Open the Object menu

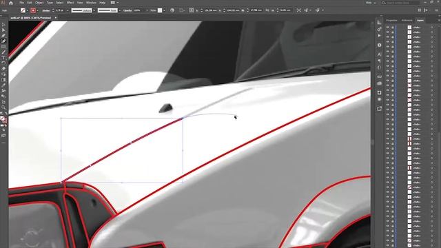pos(39,3)
